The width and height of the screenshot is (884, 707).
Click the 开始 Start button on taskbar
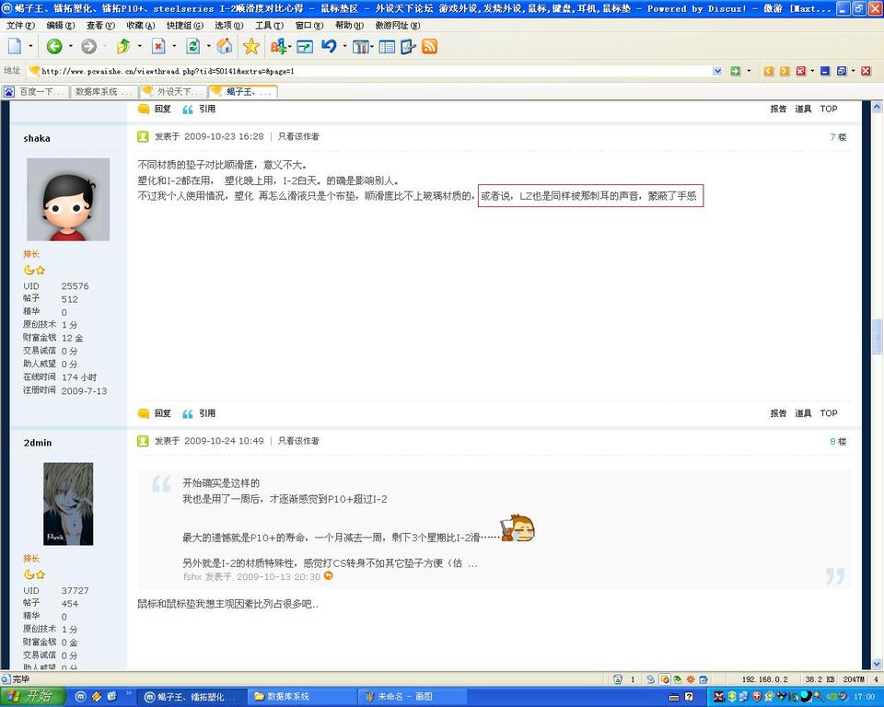point(33,697)
